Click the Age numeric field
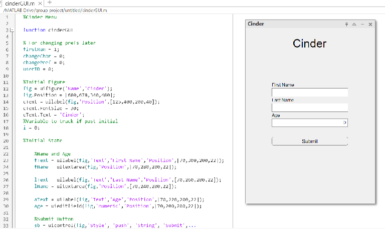This screenshot has height=229, width=385. (309, 122)
